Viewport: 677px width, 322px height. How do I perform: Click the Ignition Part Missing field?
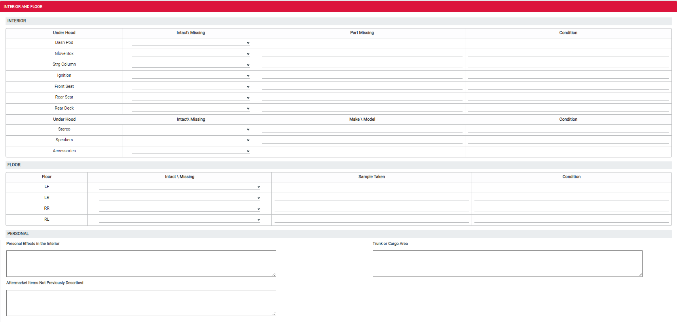point(362,76)
